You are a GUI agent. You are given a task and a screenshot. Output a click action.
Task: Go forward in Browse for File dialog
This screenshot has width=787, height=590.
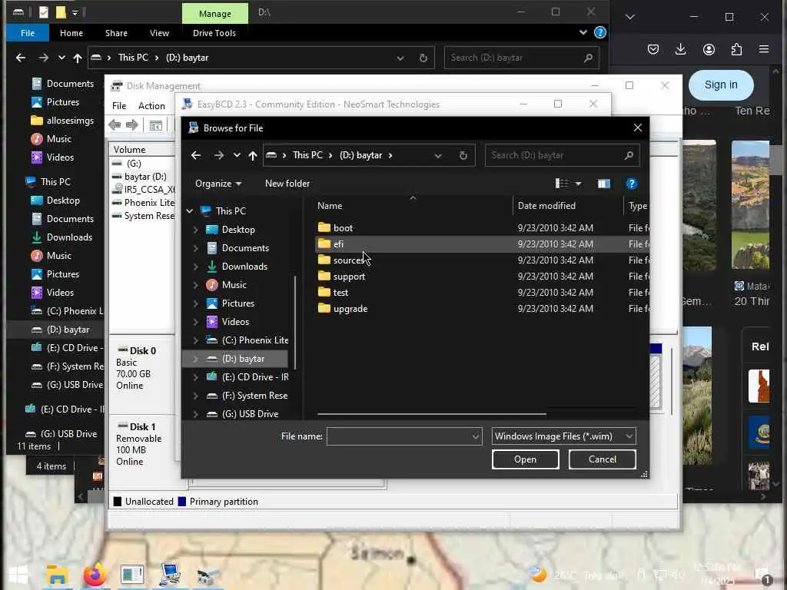tap(218, 155)
